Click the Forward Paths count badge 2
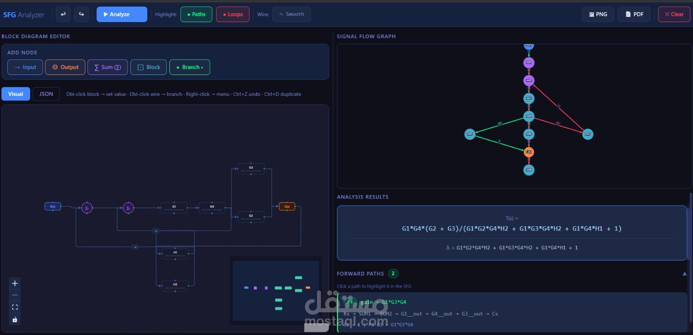 click(x=393, y=273)
